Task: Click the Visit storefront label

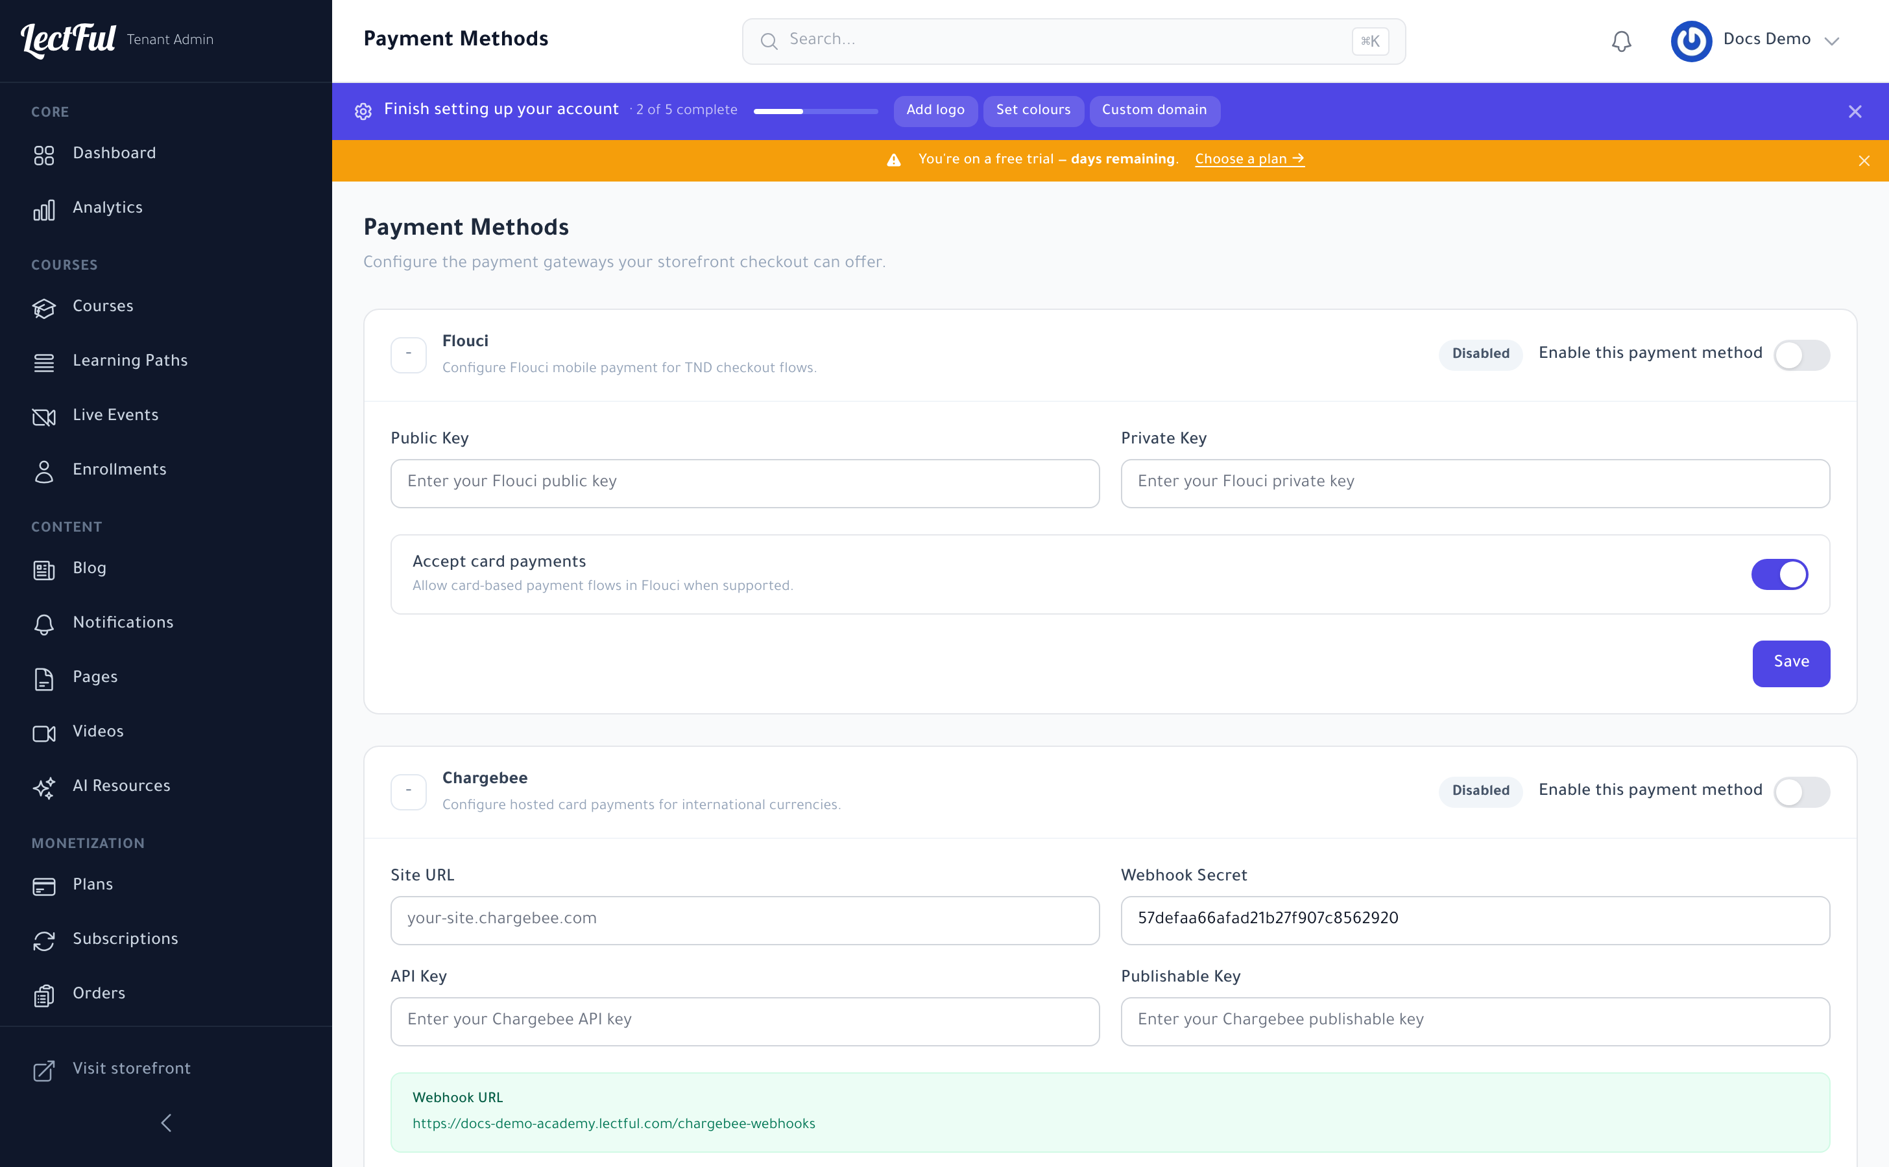Action: 131,1069
